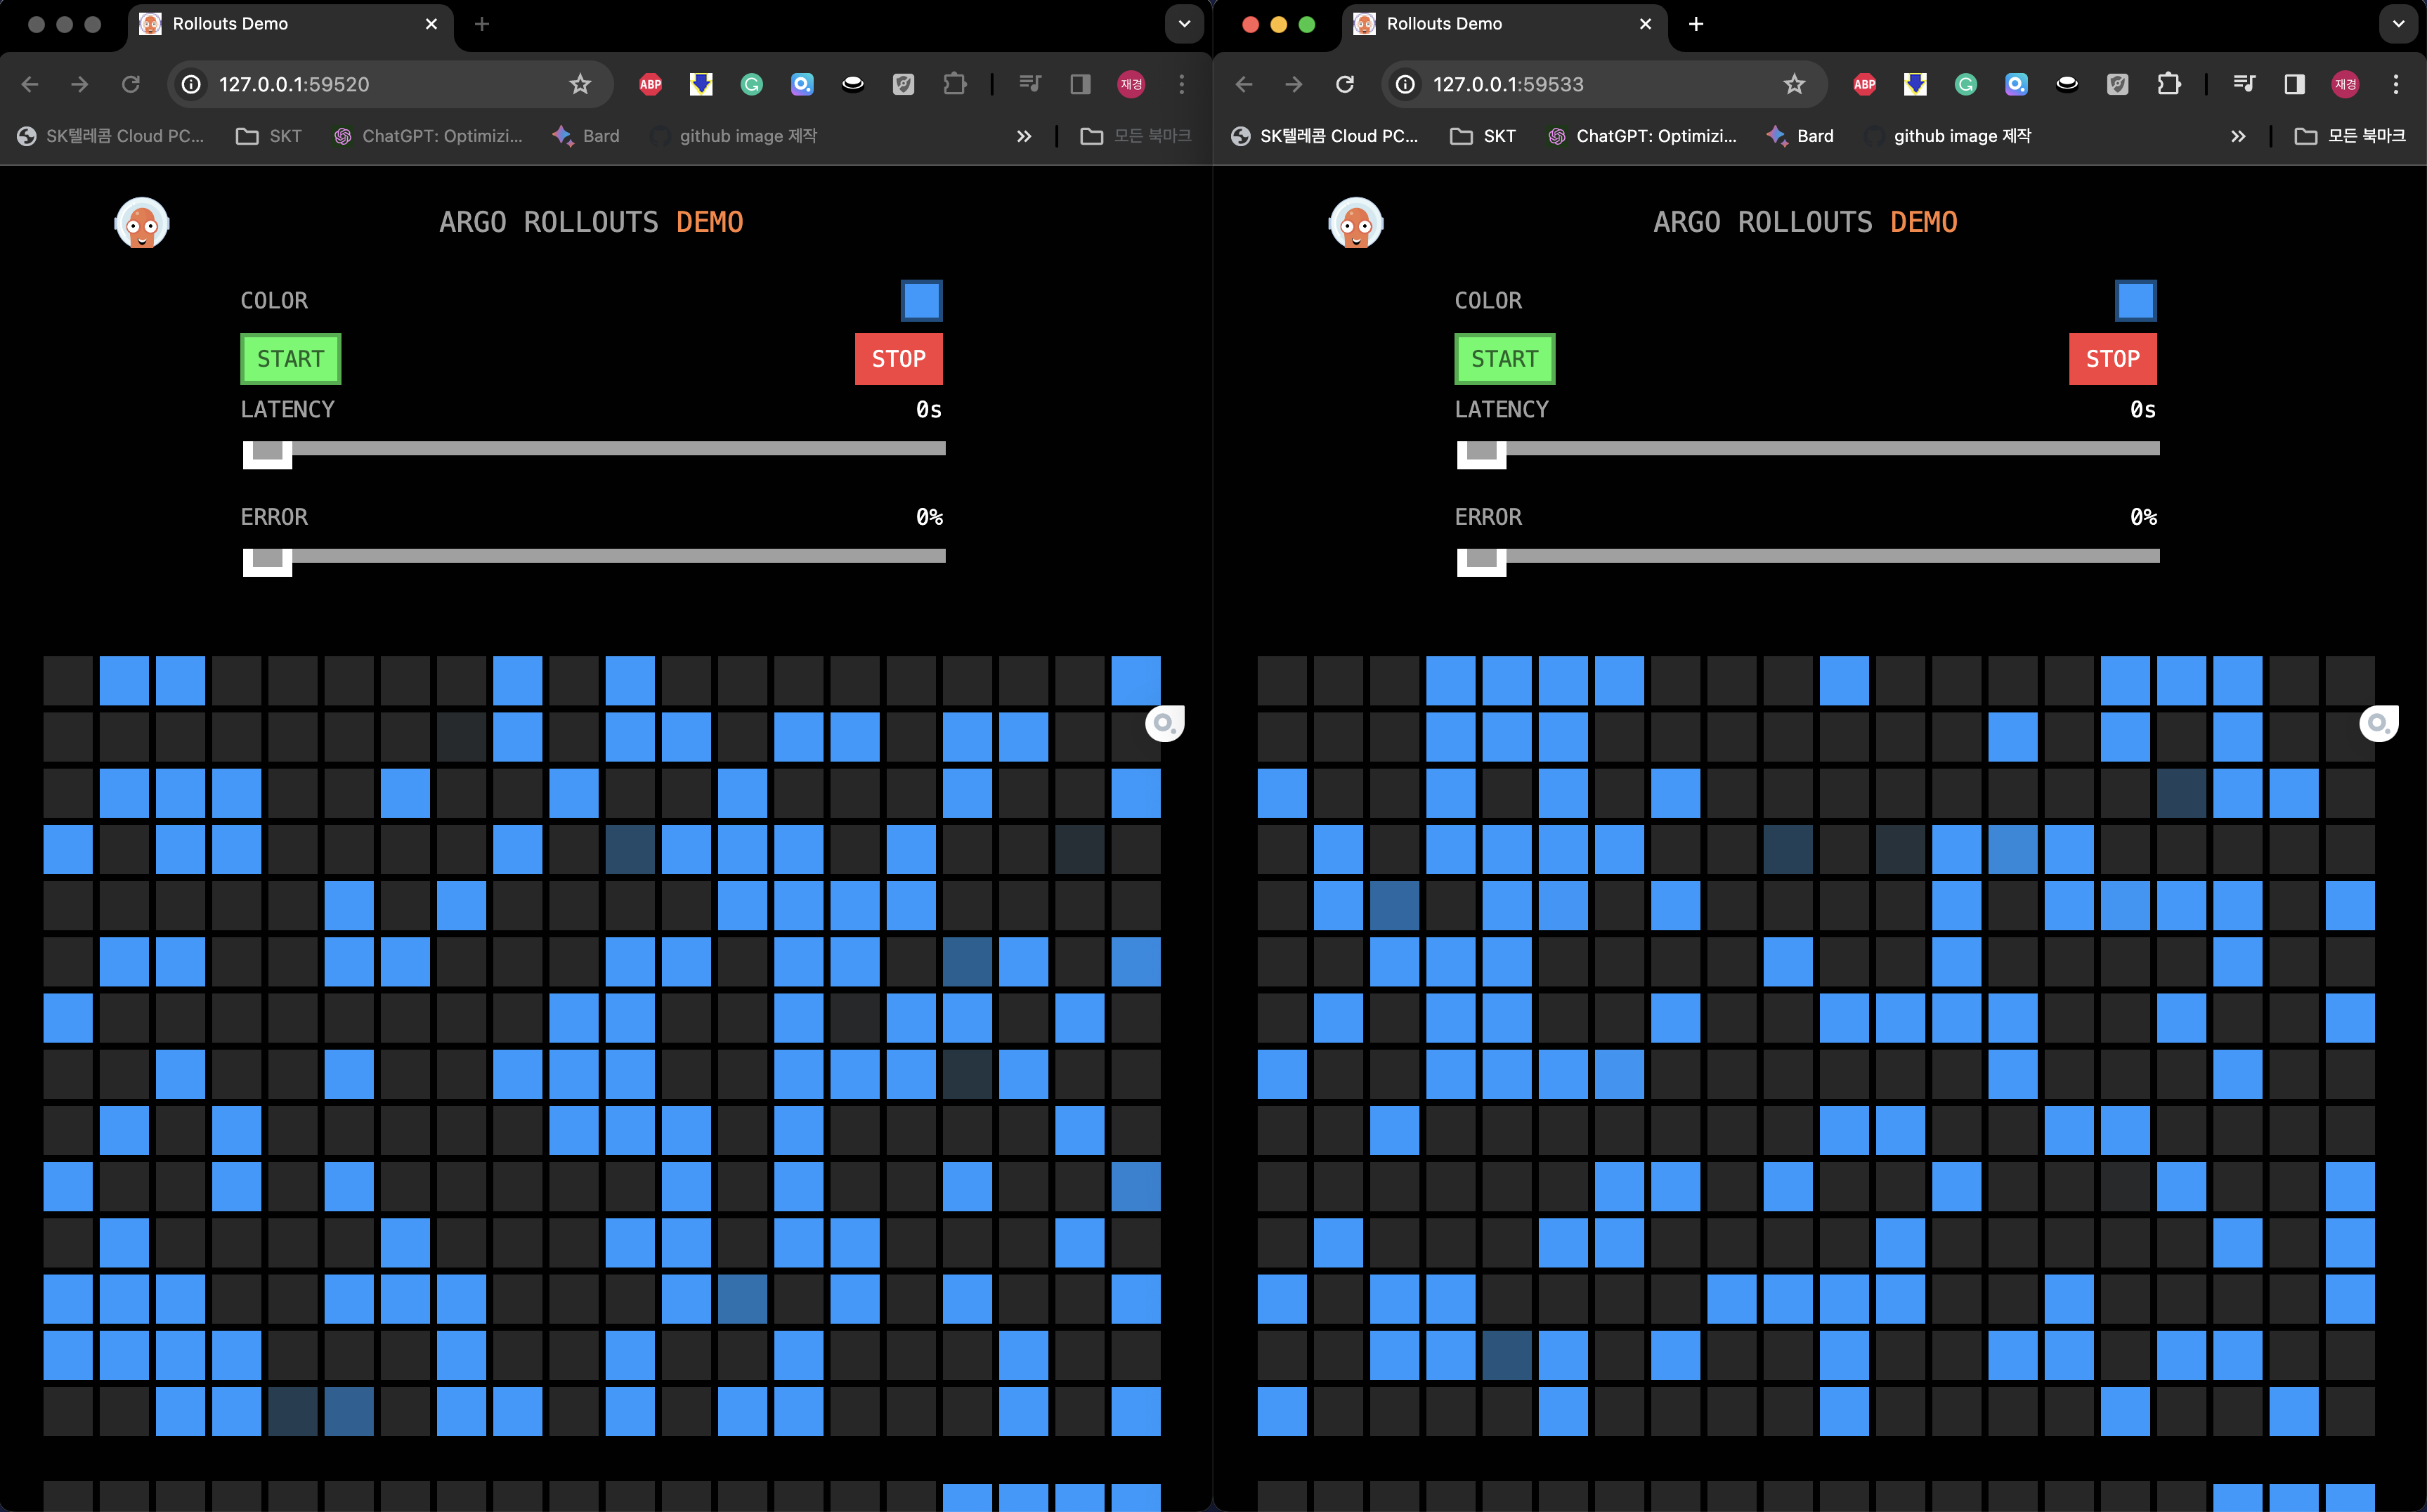This screenshot has height=1512, width=2427.
Task: Click the profile avatar in the 59520 window
Action: 1131,84
